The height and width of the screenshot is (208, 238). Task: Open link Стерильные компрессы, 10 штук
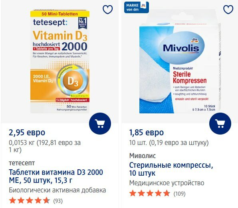click(171, 169)
